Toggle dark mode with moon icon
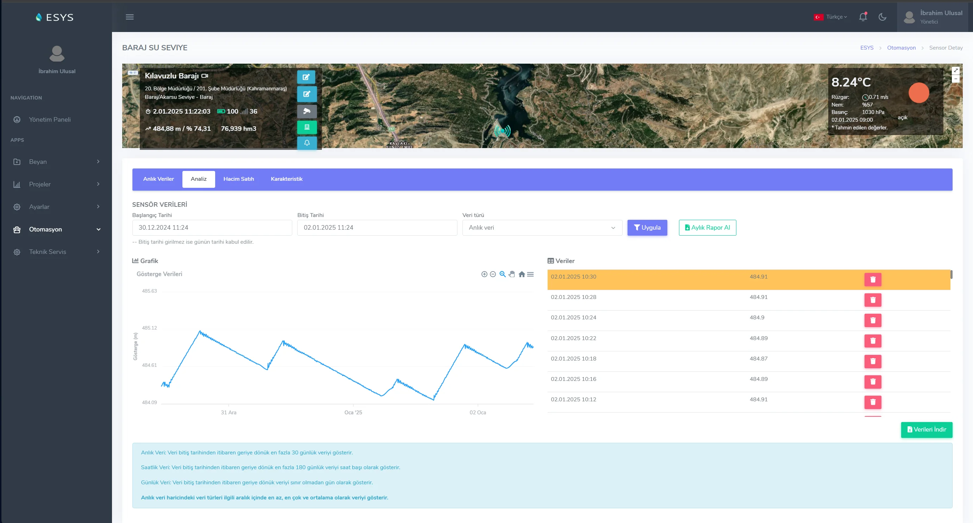The height and width of the screenshot is (523, 973). click(x=882, y=17)
